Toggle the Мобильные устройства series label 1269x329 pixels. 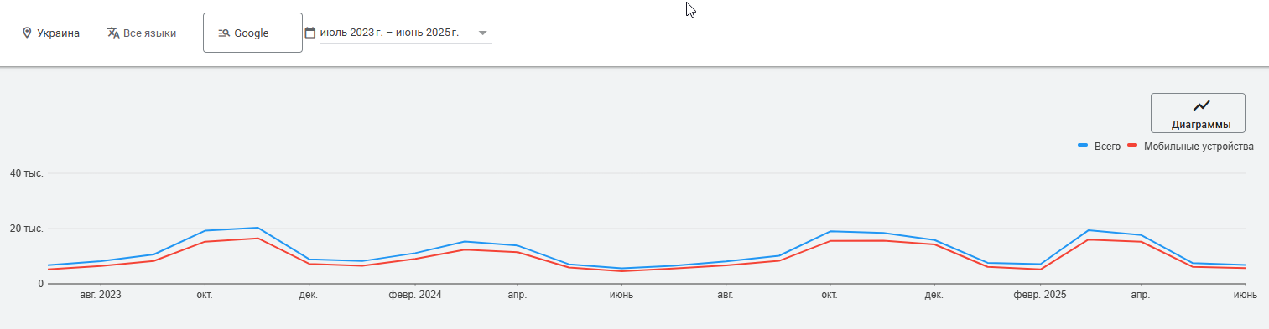tap(1199, 147)
